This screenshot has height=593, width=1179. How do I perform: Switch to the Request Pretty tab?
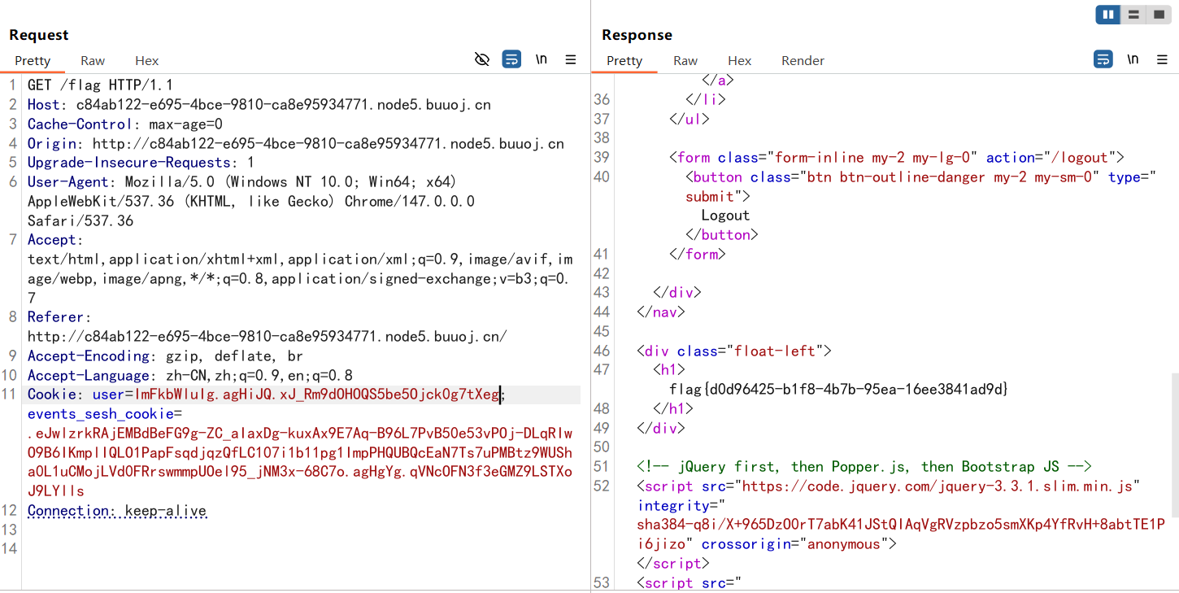(x=33, y=61)
